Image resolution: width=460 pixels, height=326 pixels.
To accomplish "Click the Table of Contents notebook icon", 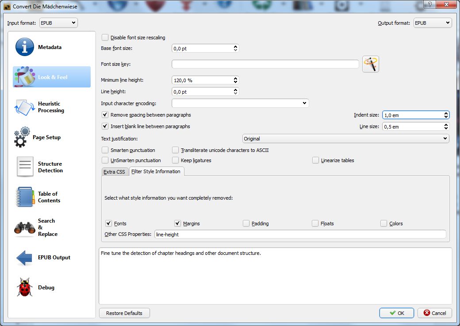I will [x=25, y=197].
